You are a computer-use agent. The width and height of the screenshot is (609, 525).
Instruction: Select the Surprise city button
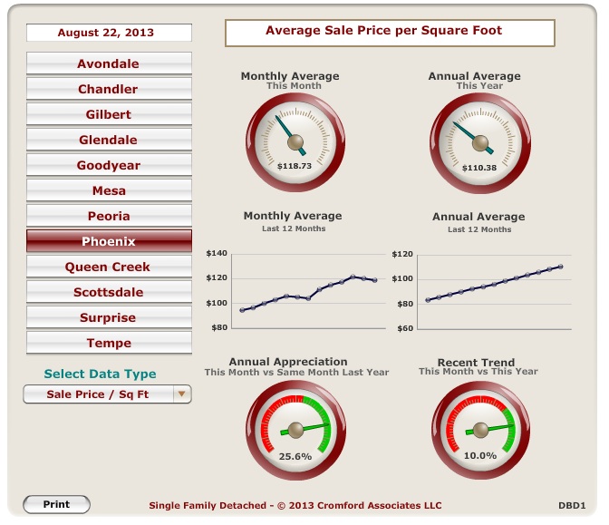(109, 317)
